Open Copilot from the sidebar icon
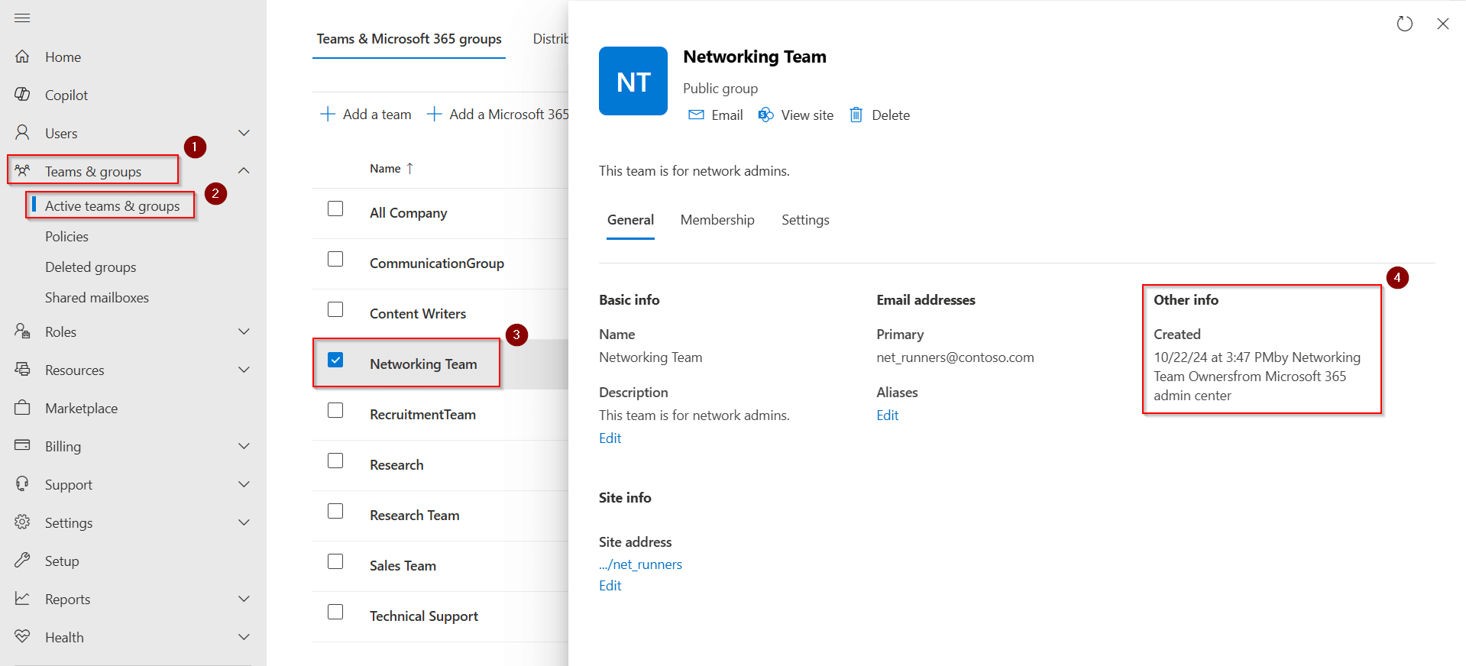Image resolution: width=1466 pixels, height=666 pixels. [22, 95]
